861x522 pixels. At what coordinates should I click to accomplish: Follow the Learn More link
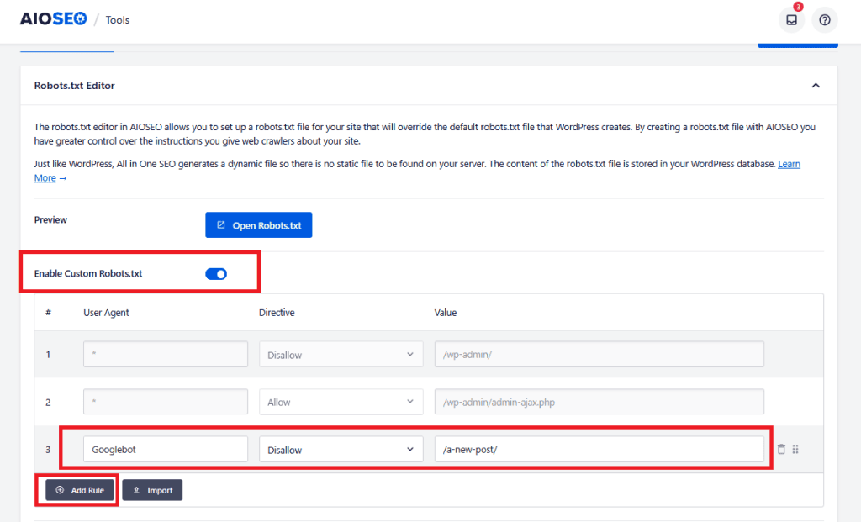click(x=789, y=164)
